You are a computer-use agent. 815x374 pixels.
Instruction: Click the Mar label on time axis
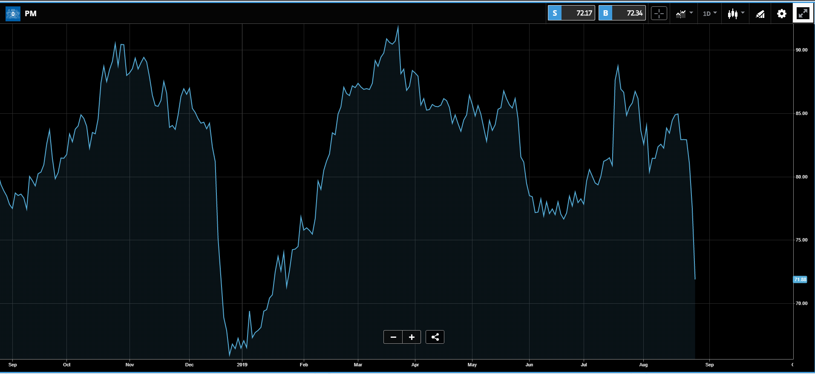pyautogui.click(x=358, y=365)
